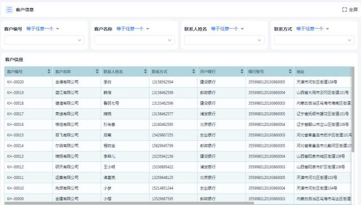Viewport: 361px width, 205px height.
Task: Sort table by 客户名称 column sort arrows
Action: click(x=97, y=72)
